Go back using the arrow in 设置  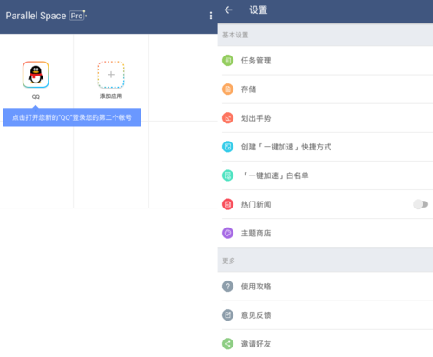click(x=228, y=10)
